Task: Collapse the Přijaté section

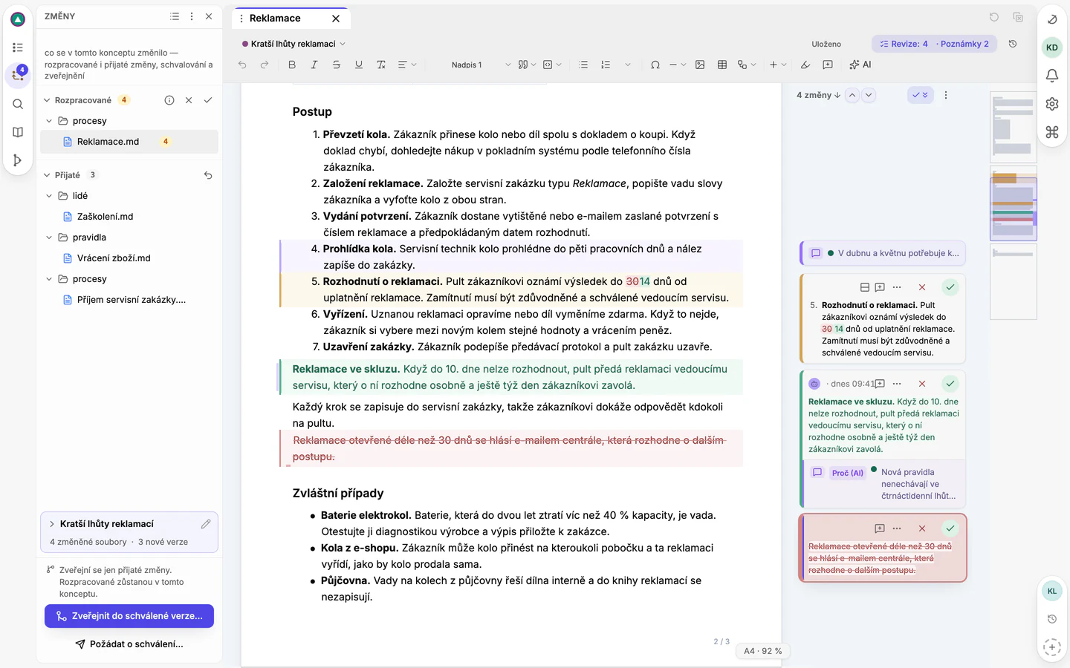Action: (47, 175)
